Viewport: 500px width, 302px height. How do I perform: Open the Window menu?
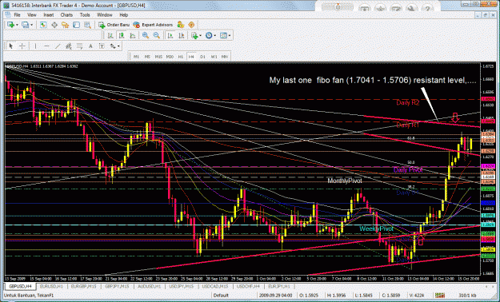click(105, 15)
